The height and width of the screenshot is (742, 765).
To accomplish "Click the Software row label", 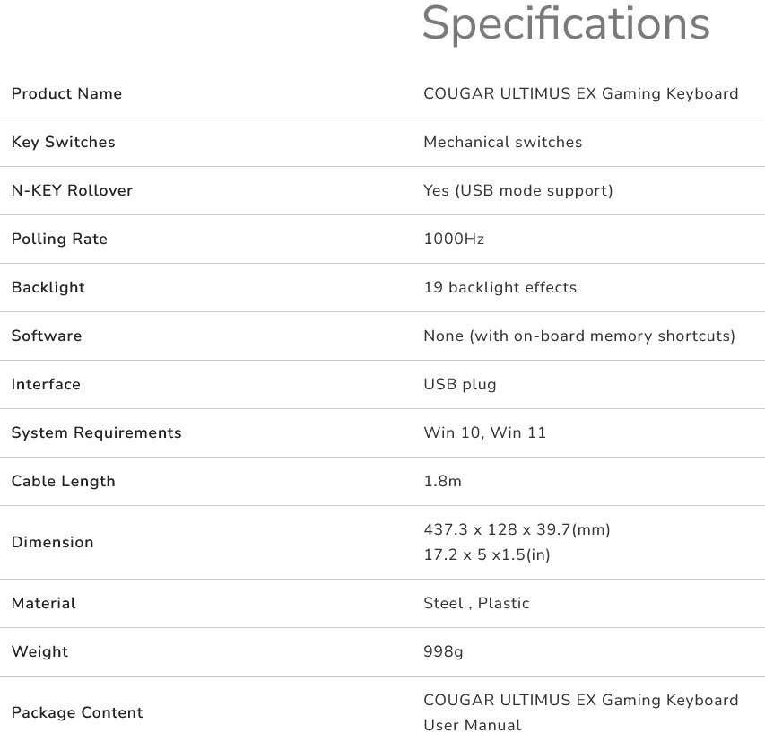I will (x=47, y=336).
